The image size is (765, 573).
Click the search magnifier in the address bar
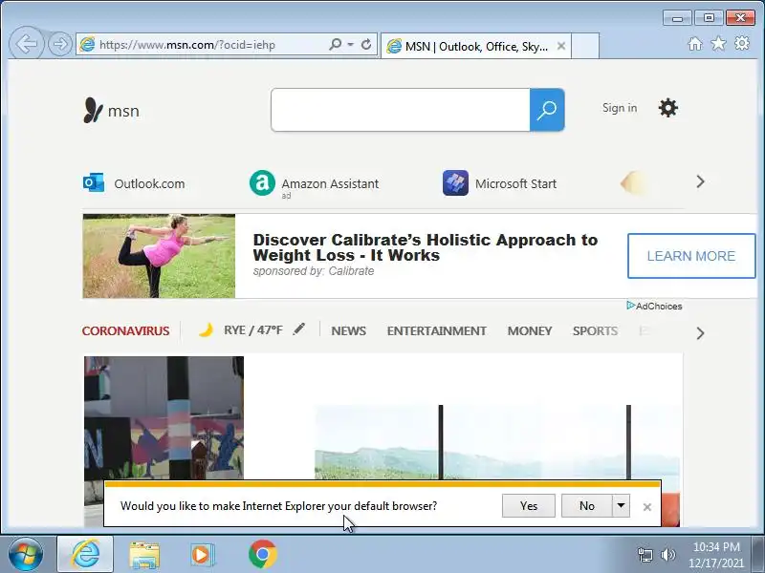point(336,44)
